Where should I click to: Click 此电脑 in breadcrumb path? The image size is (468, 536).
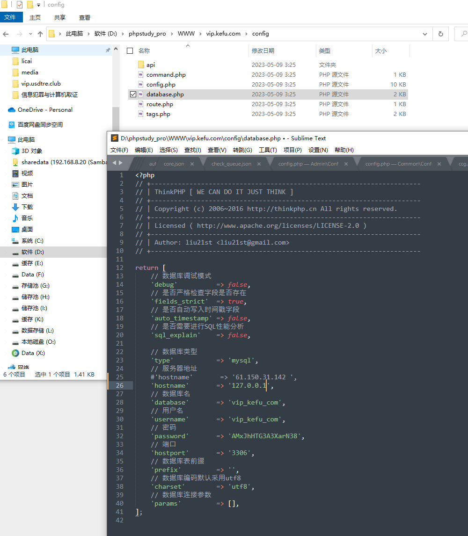click(x=74, y=34)
